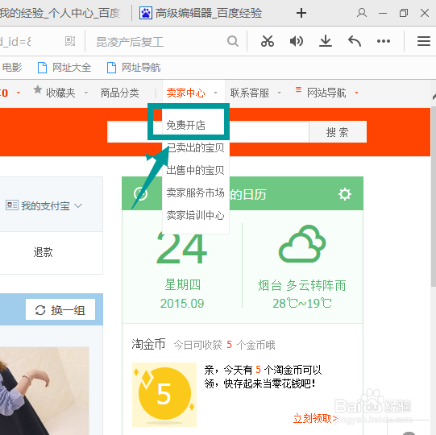Click the 退款 link
Screen dimensions: 436x435
point(43,252)
